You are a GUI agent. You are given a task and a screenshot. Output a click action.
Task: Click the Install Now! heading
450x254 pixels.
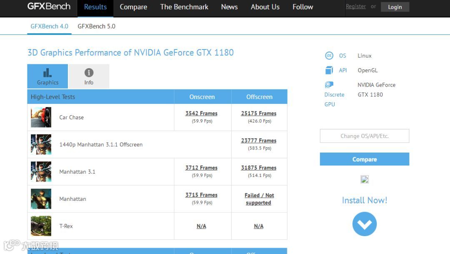(x=365, y=200)
